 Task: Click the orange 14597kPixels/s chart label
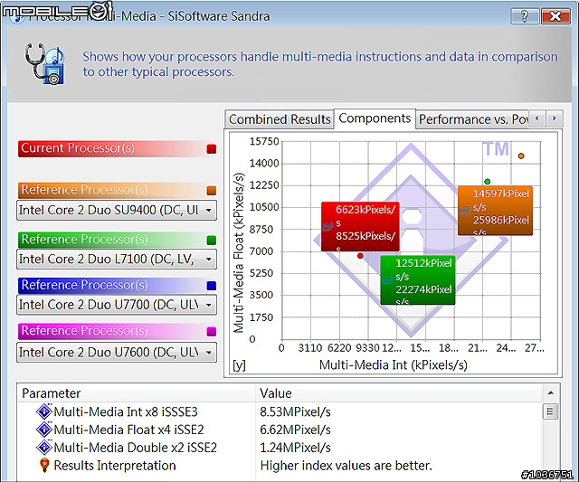click(x=495, y=211)
